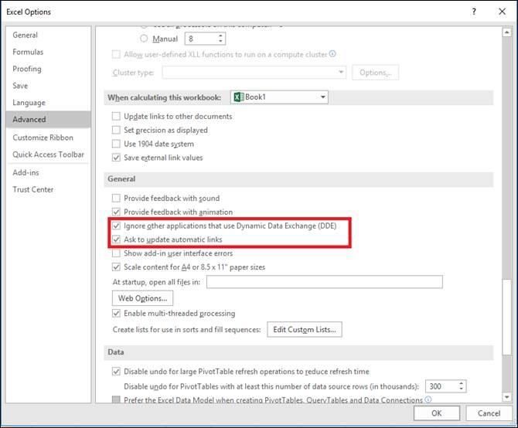518x428 pixels.
Task: Decrease the data source rows spinner value
Action: [x=462, y=389]
